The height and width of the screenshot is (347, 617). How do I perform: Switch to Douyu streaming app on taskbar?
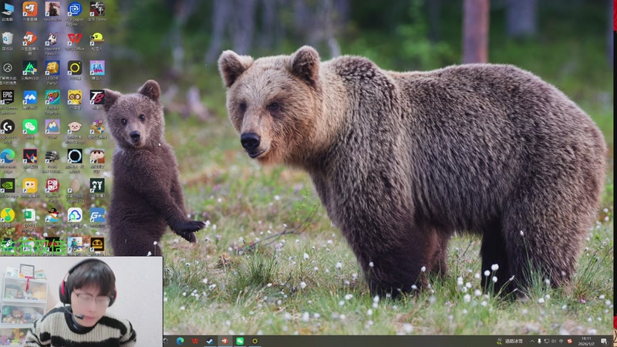[224, 341]
